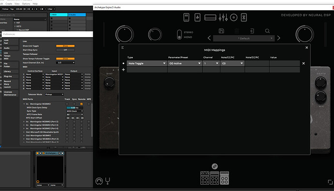The width and height of the screenshot is (334, 191).
Task: Select the second pedalboard icon
Action: coord(214,178)
